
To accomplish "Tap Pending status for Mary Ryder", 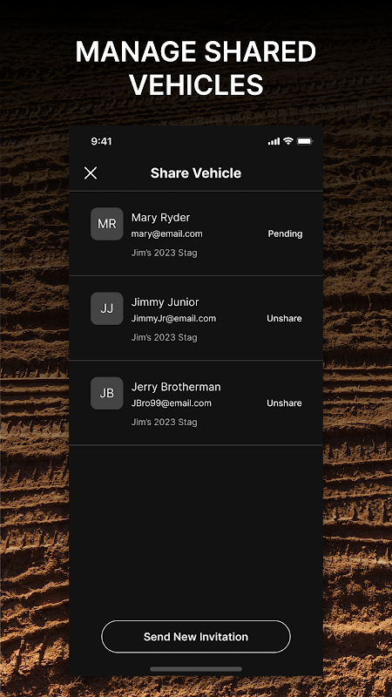I will click(285, 233).
